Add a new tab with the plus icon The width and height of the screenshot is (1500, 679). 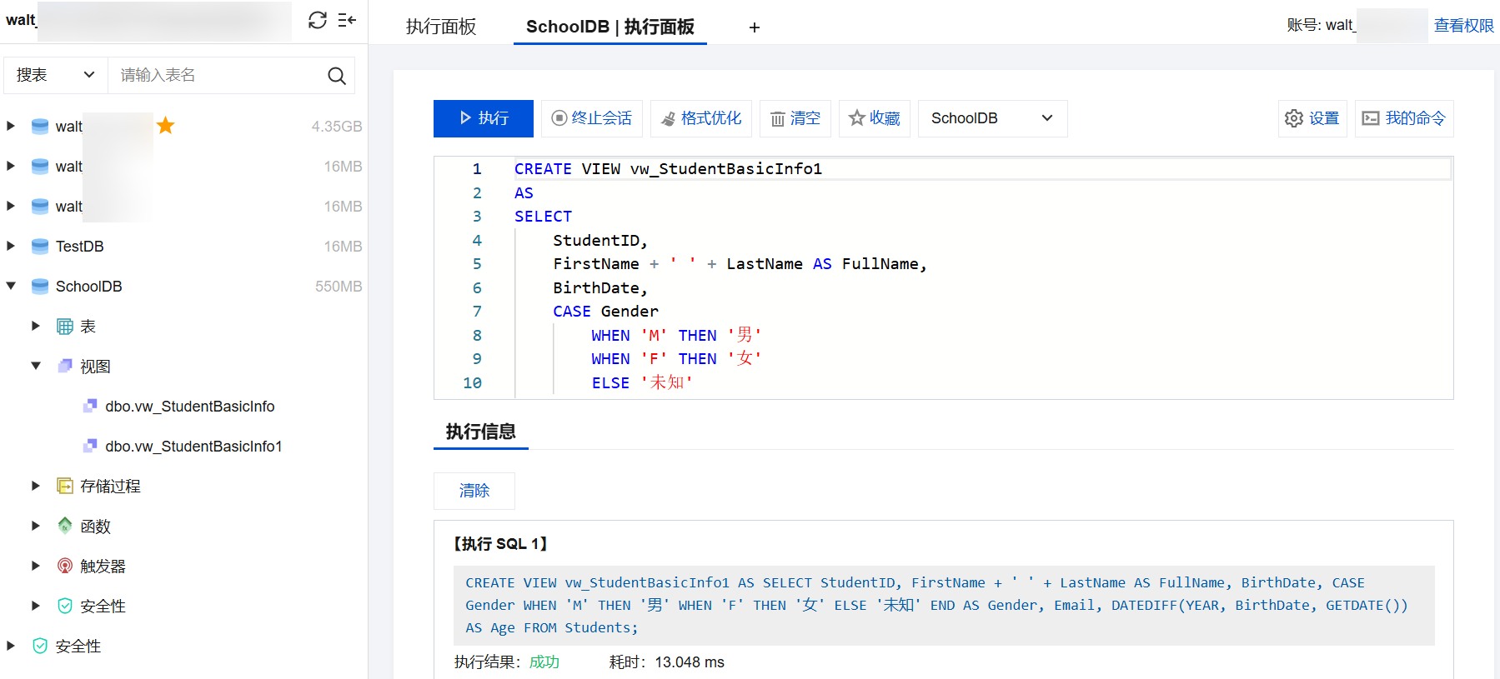[x=754, y=27]
